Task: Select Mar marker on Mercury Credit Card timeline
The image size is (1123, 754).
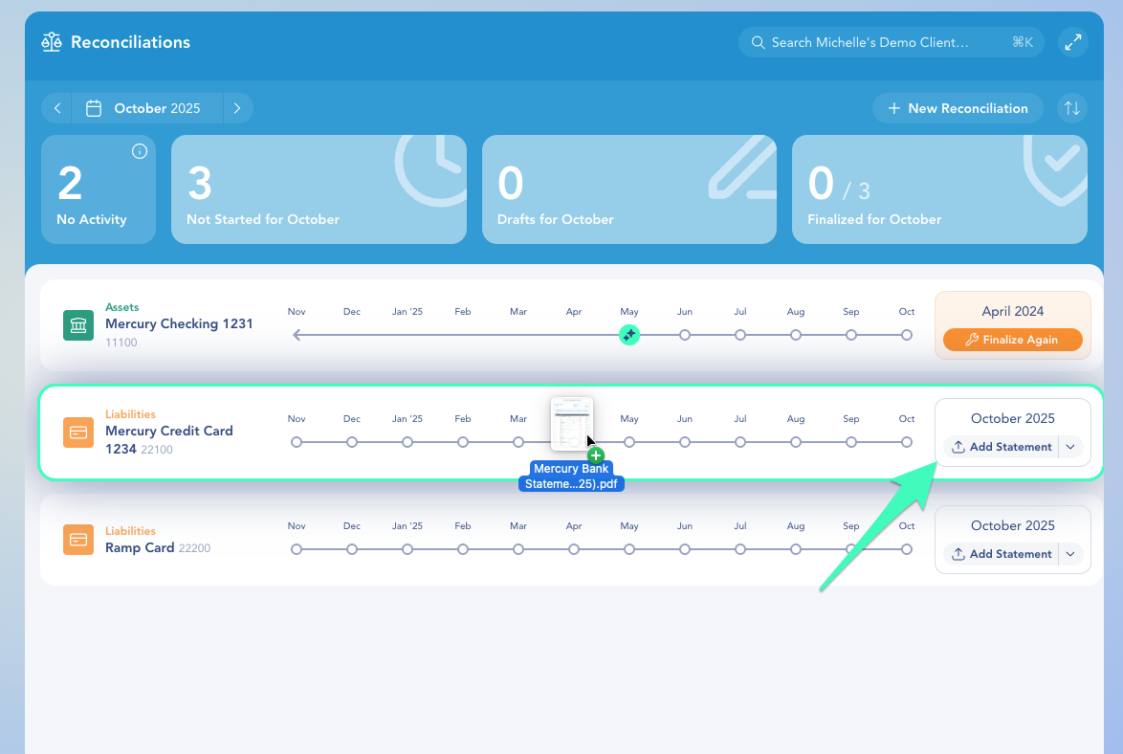Action: pyautogui.click(x=518, y=442)
